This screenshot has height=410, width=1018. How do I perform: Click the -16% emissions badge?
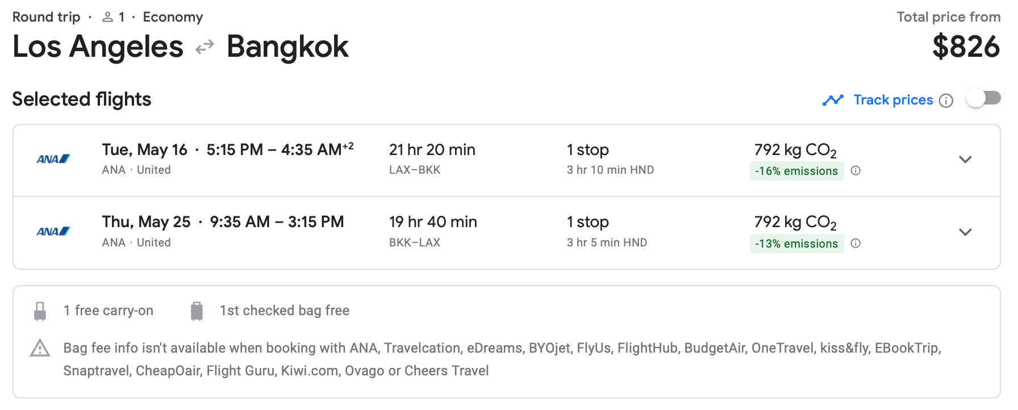click(x=796, y=171)
